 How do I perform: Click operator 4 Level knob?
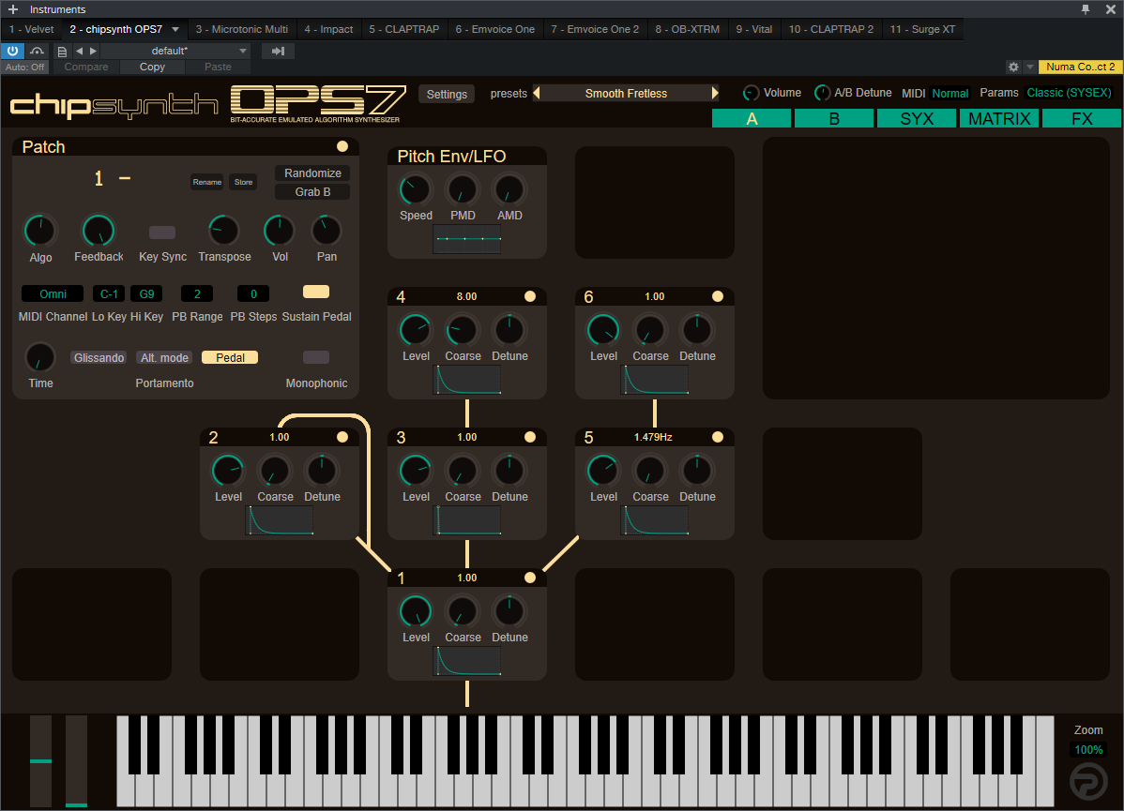click(x=415, y=330)
